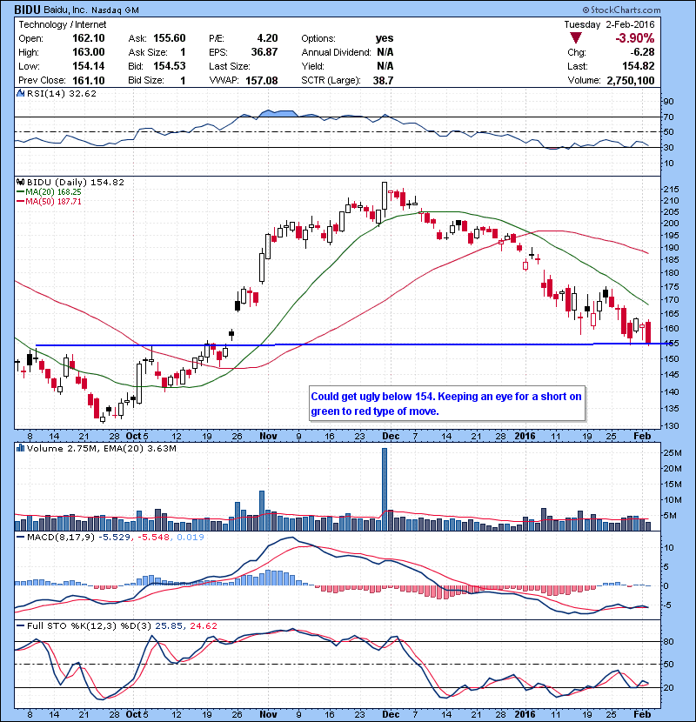This screenshot has width=696, height=722.
Task: Click the BIDU (Daily) 154.82 chart label
Action: coord(76,183)
